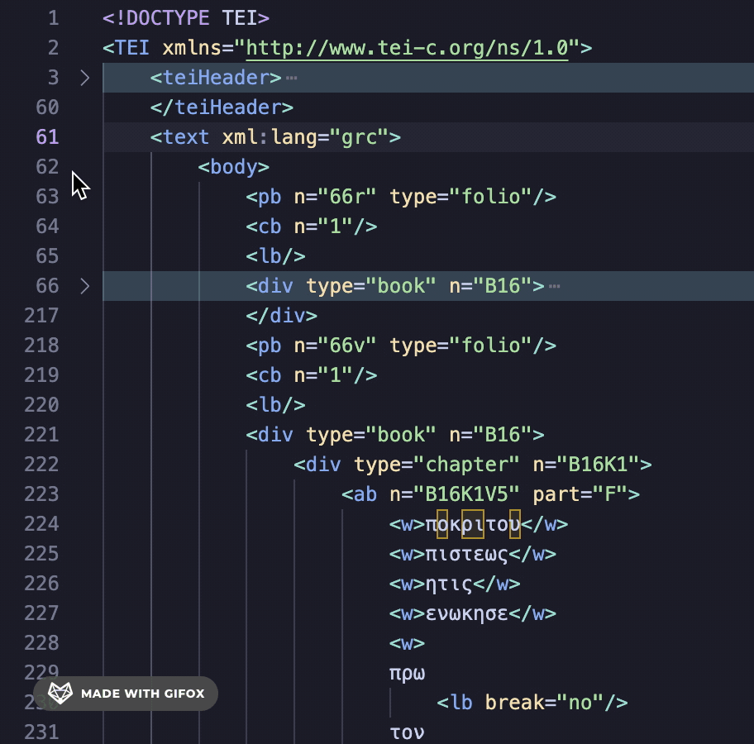Click the ellipsis fold marker on line 66
The height and width of the screenshot is (744, 754).
tap(554, 287)
